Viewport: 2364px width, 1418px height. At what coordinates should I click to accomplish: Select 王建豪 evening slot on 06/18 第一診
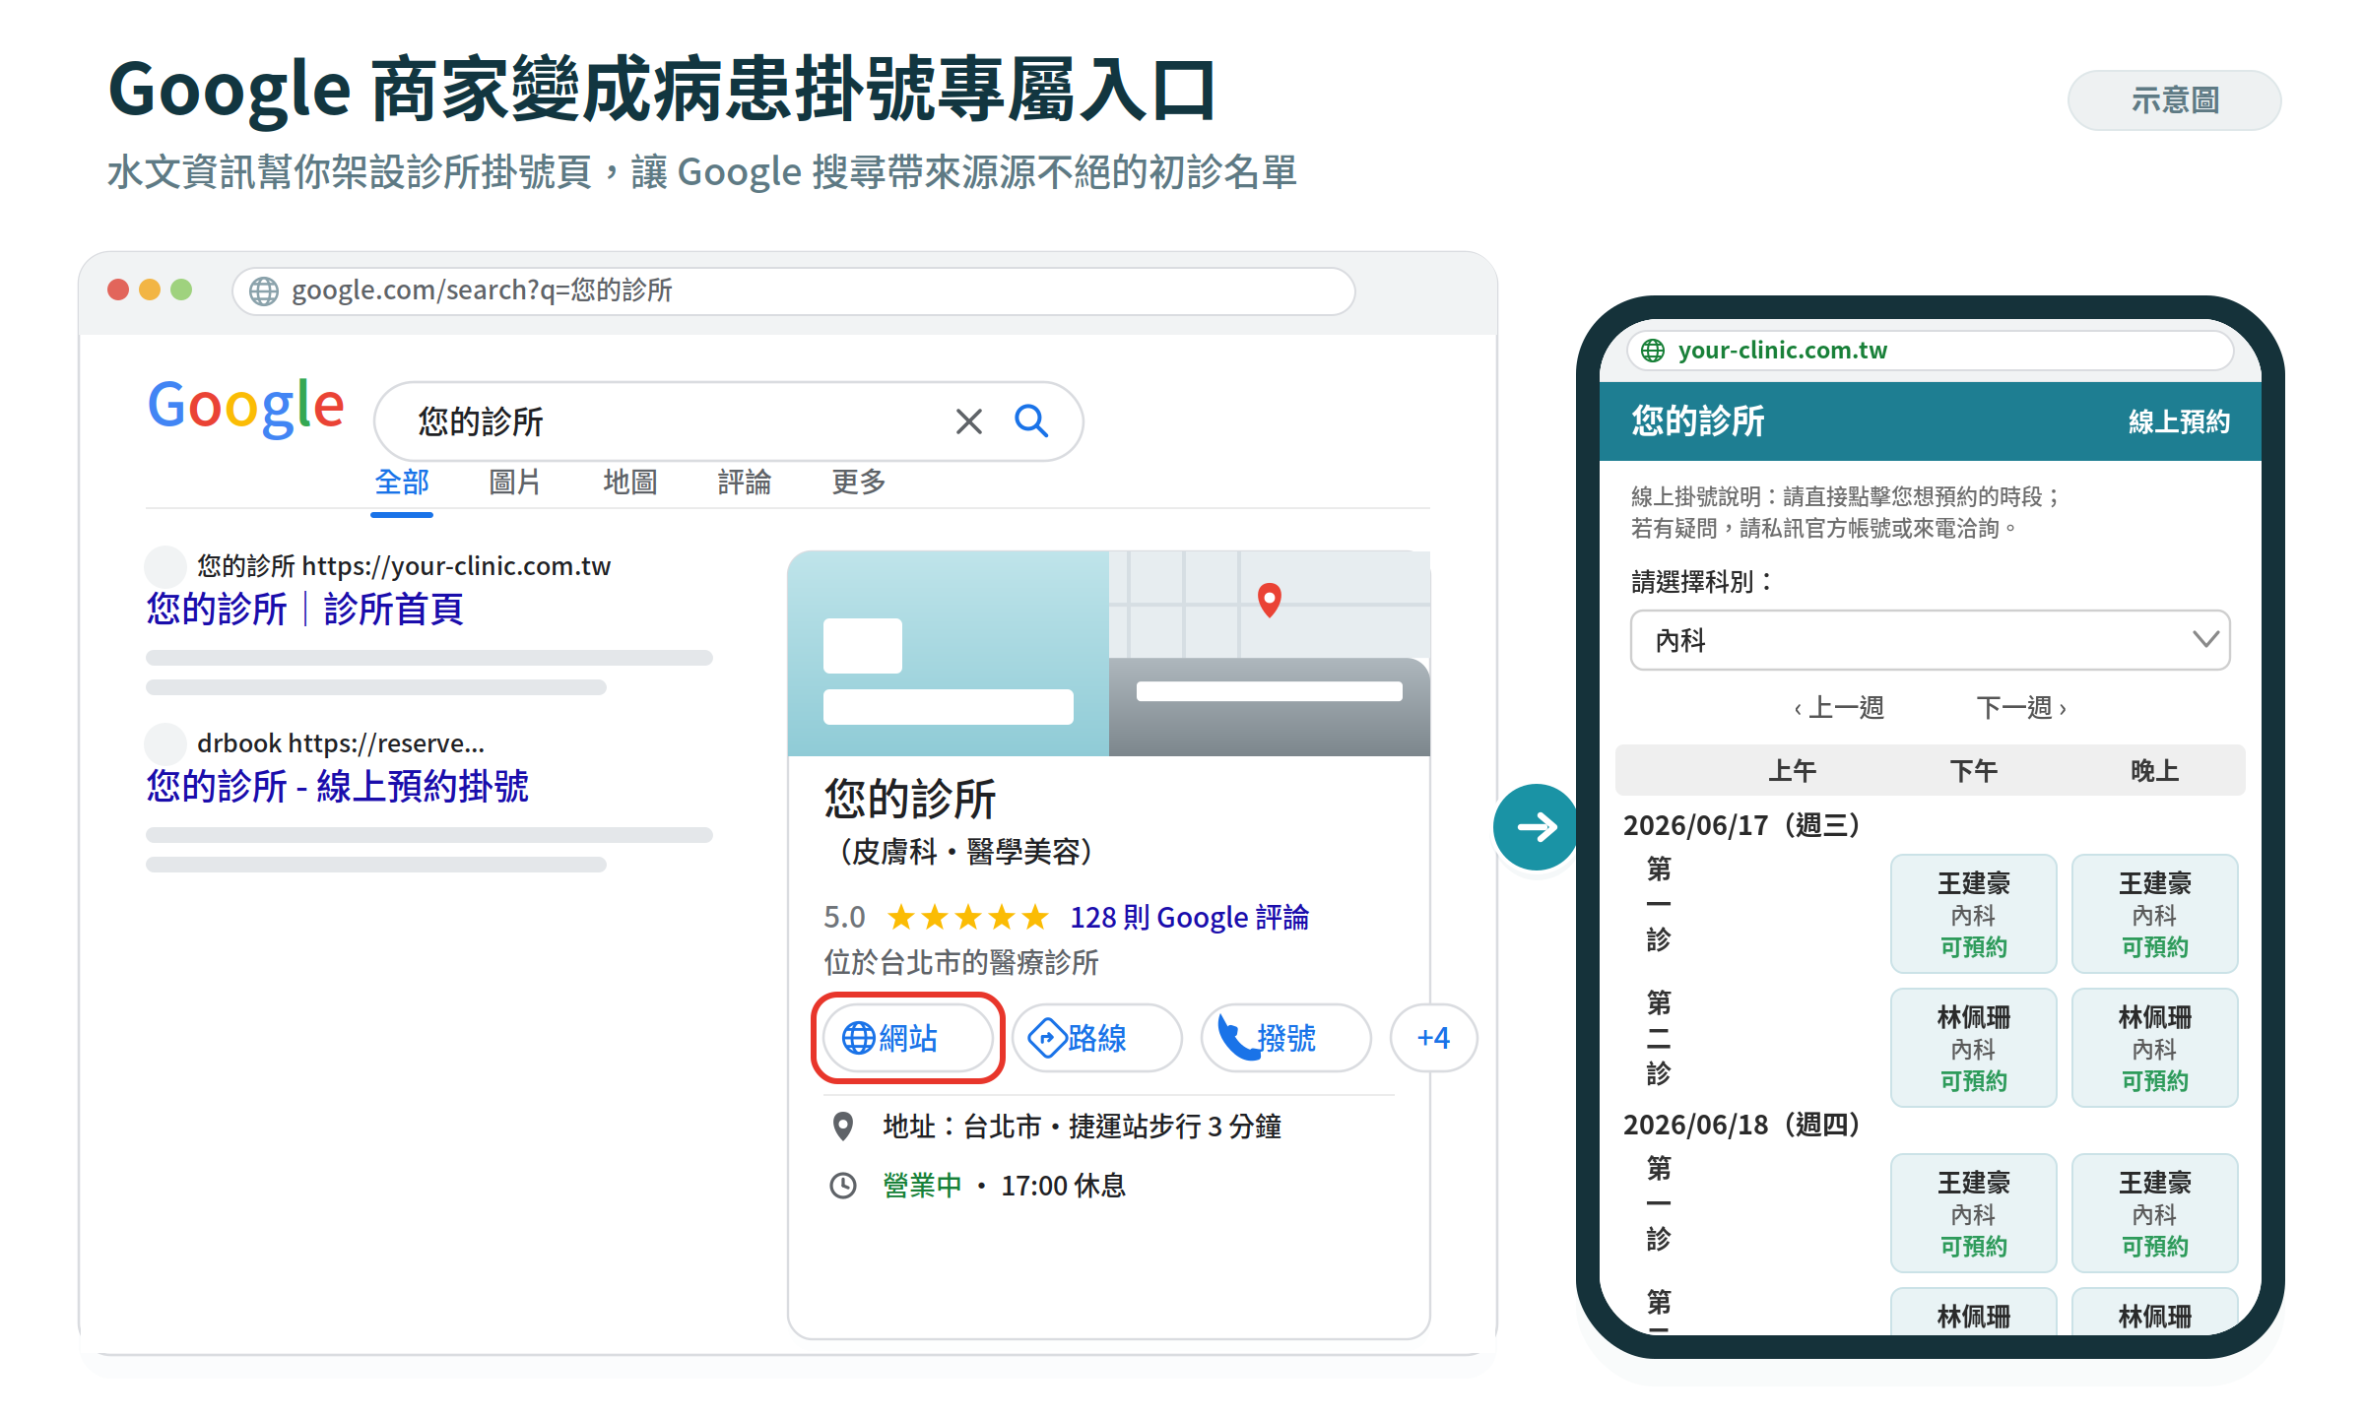tap(2155, 1213)
